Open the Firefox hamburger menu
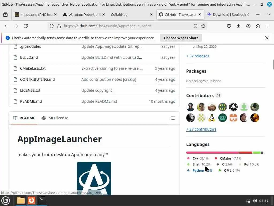The height and width of the screenshot is (206, 274). click(x=268, y=26)
